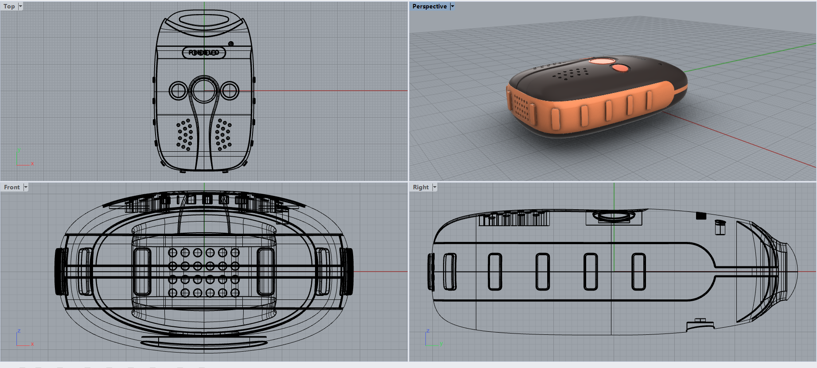Pick the large center circle in Top view
Viewport: 817px width, 368px height.
click(204, 90)
